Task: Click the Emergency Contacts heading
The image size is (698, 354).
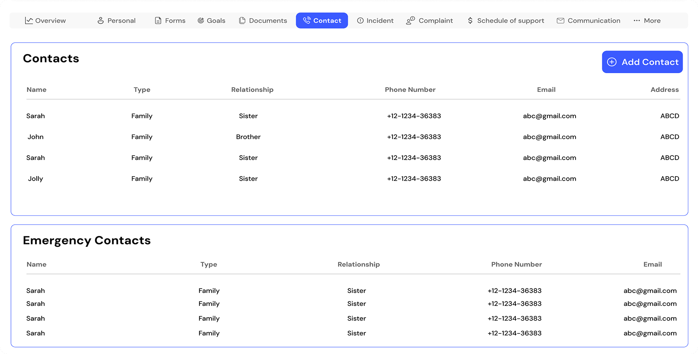Action: click(87, 241)
